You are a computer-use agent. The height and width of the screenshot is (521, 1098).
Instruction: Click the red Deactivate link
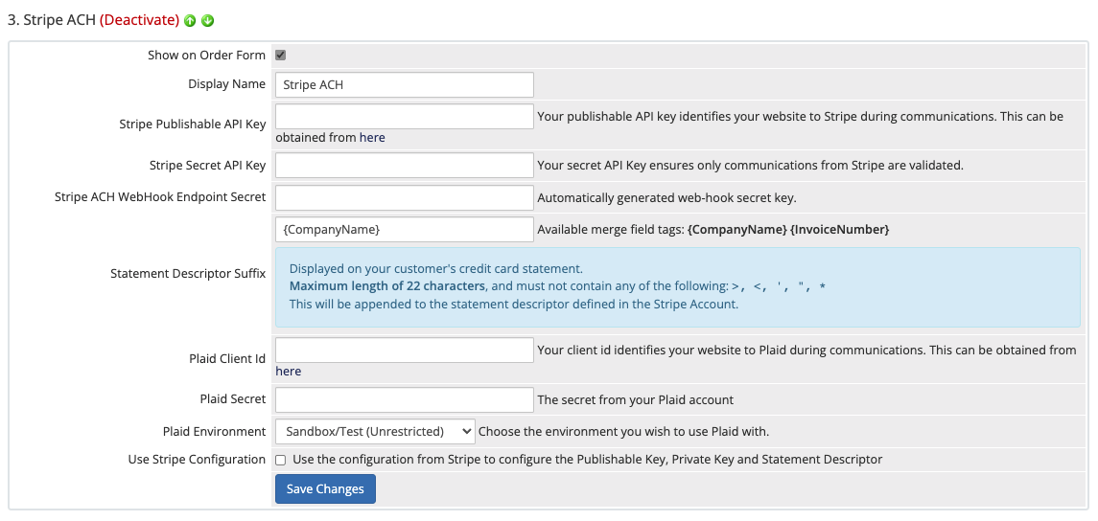pyautogui.click(x=139, y=20)
